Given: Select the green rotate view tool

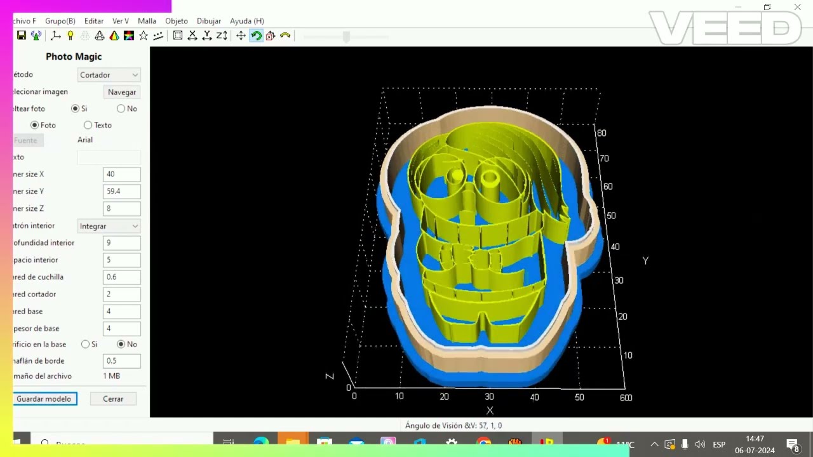Looking at the screenshot, I should point(256,36).
